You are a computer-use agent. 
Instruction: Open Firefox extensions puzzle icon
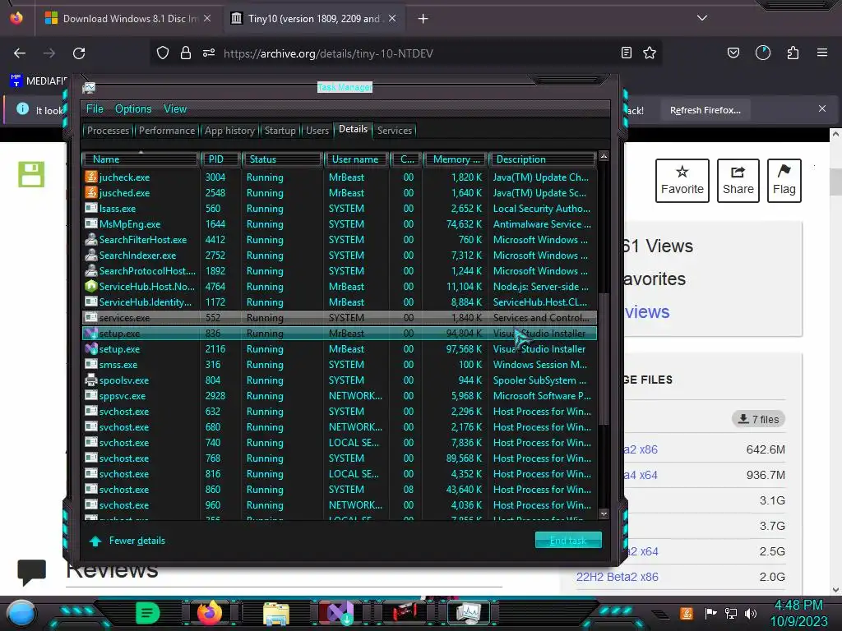tap(793, 53)
